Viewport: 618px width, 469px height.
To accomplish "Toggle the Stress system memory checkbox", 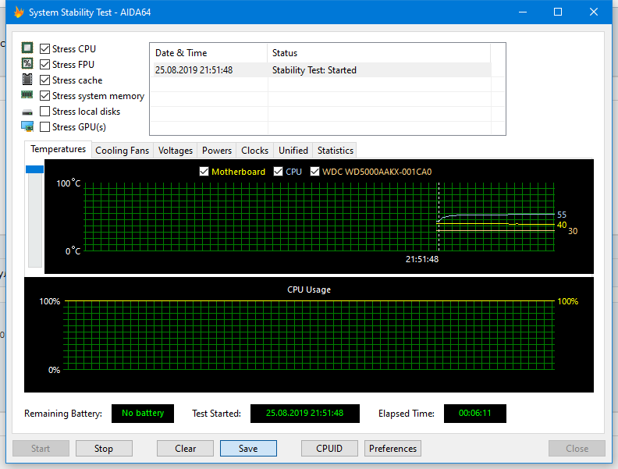I will pos(45,96).
